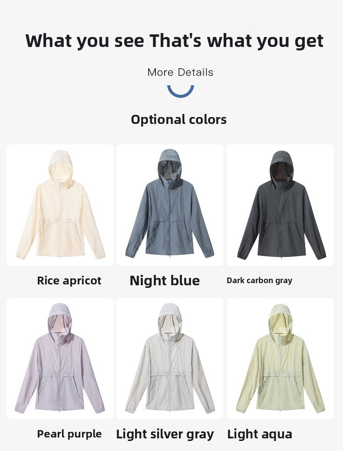Click the Pearl purple color label
The width and height of the screenshot is (343, 451).
click(x=69, y=434)
